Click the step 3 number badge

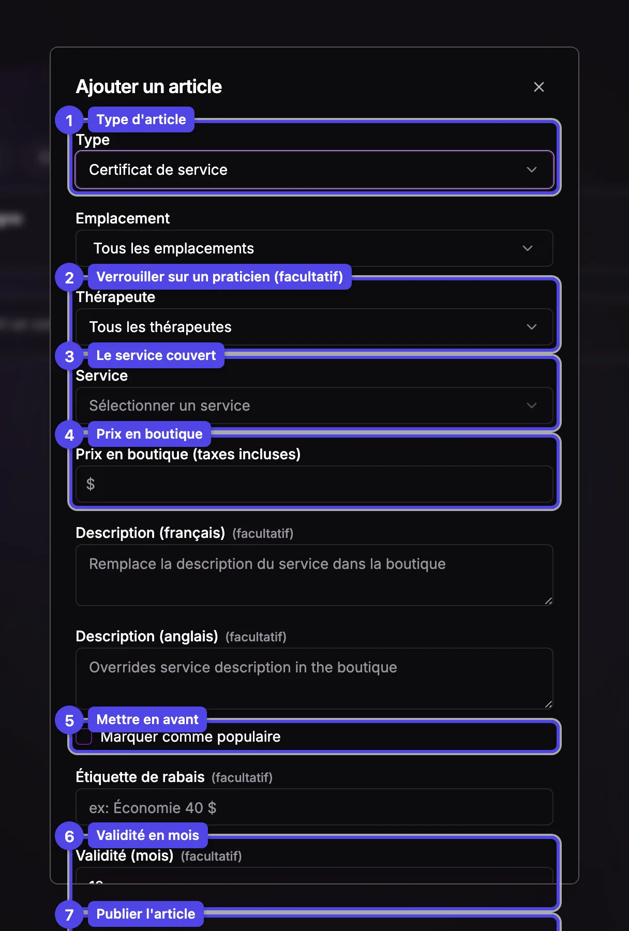(69, 356)
